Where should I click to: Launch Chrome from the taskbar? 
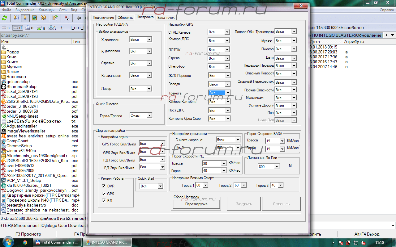(x=25, y=242)
